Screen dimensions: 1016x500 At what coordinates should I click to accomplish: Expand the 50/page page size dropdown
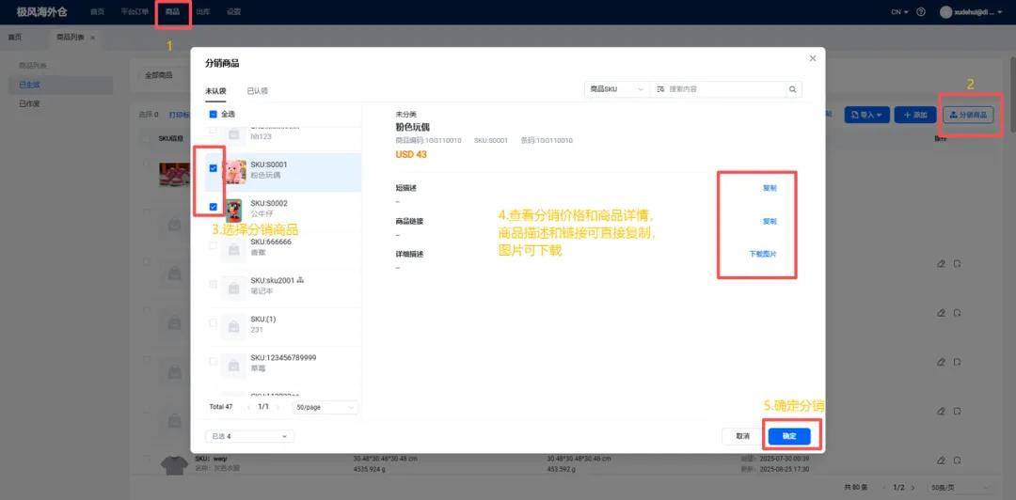[325, 407]
